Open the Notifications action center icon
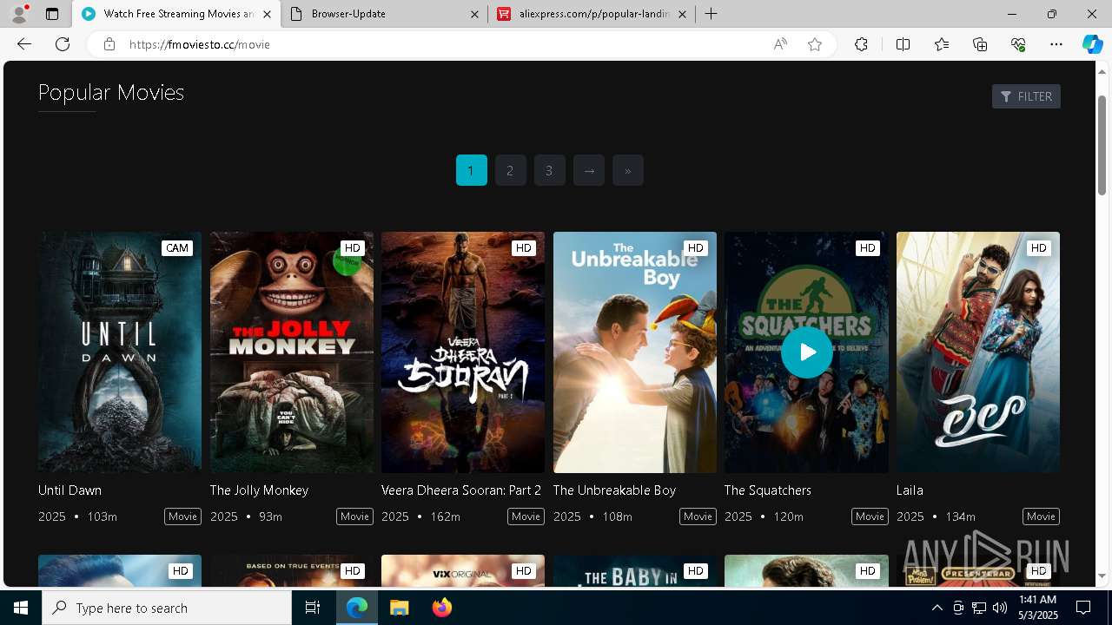 click(1083, 608)
